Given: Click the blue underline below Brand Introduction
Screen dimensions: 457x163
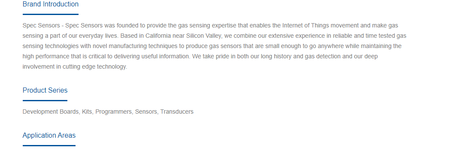Looking at the screenshot, I should pos(51,14).
